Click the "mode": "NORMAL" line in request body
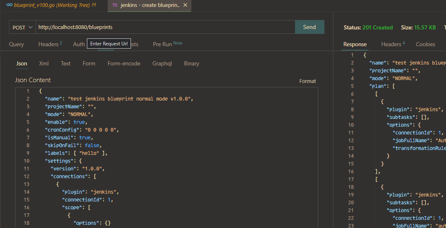Screen dimensions: 446x228 coord(69,114)
